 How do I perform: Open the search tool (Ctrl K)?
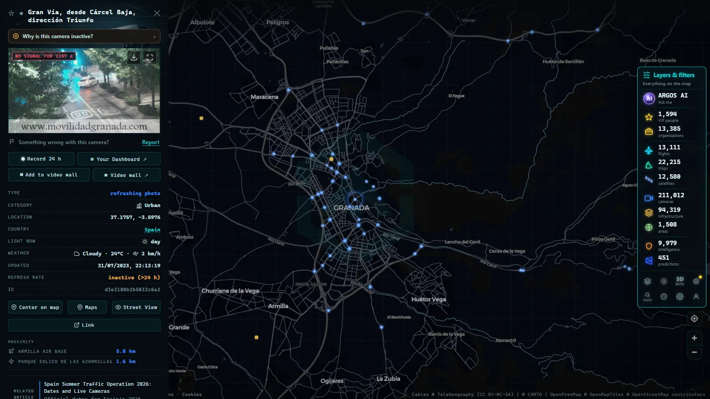coord(647,297)
